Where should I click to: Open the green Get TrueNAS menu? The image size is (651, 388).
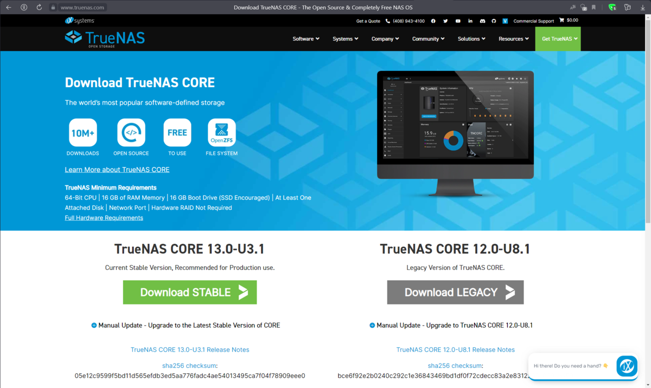(558, 39)
